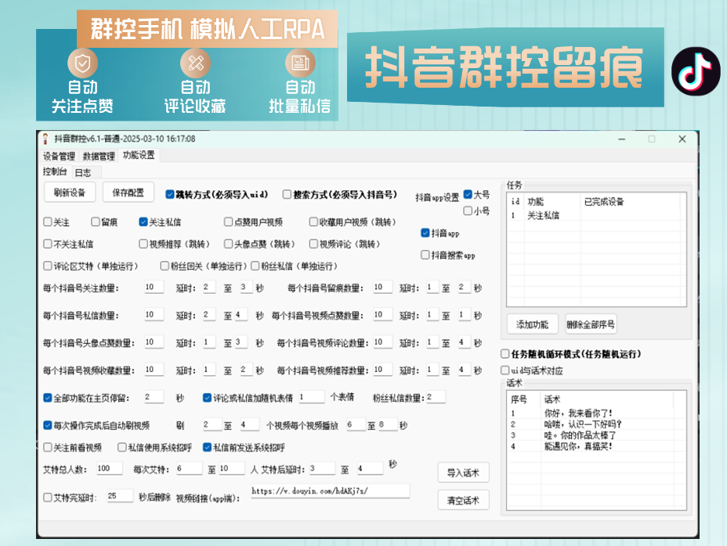The image size is (727, 546).
Task: Click the message icon above 自动批量私信
Action: click(x=300, y=63)
